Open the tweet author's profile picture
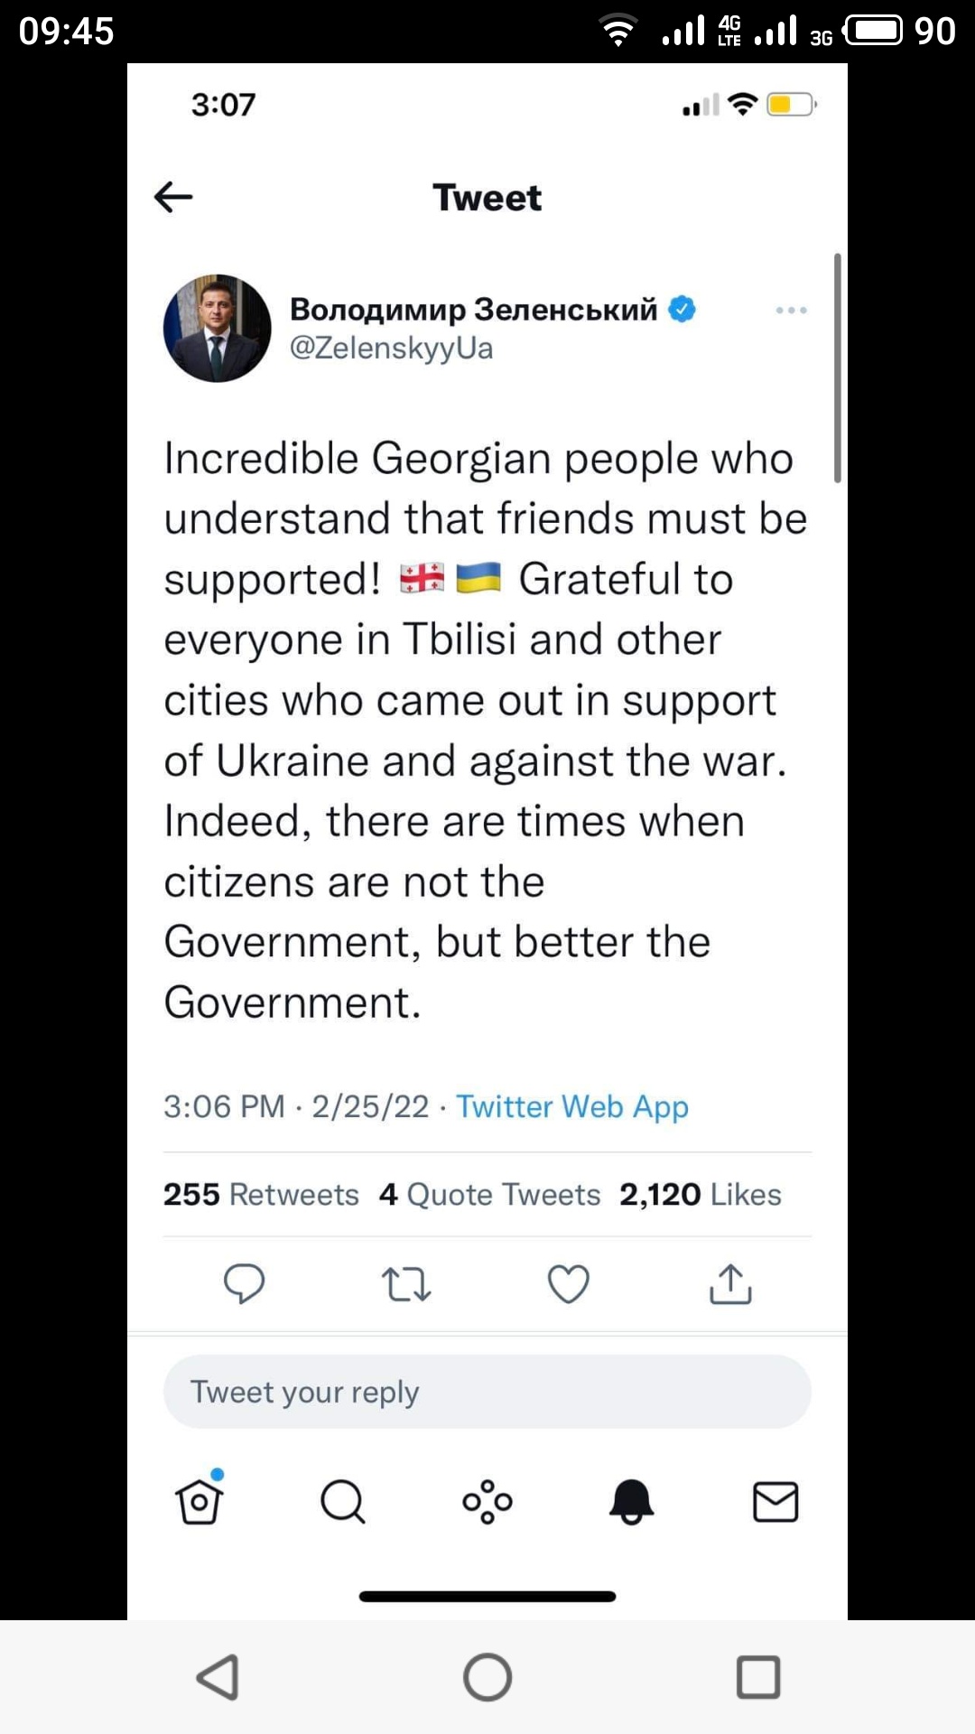This screenshot has width=975, height=1734. pyautogui.click(x=218, y=329)
